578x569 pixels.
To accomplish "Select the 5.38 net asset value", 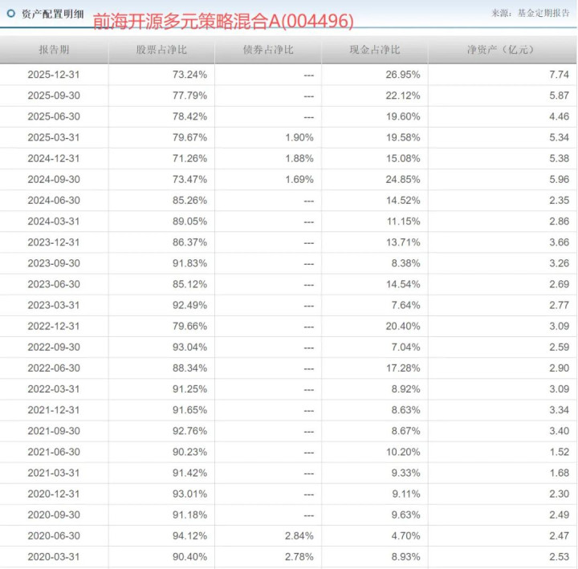I will [x=560, y=158].
